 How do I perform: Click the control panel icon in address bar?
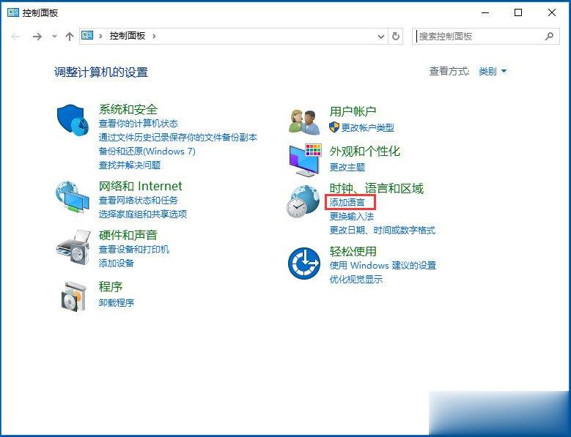tap(87, 35)
